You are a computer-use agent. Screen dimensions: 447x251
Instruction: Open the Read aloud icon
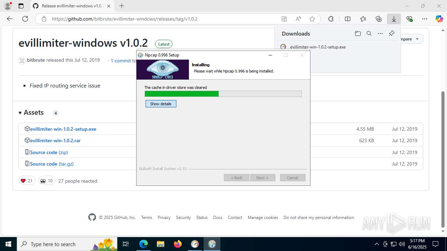click(x=298, y=19)
